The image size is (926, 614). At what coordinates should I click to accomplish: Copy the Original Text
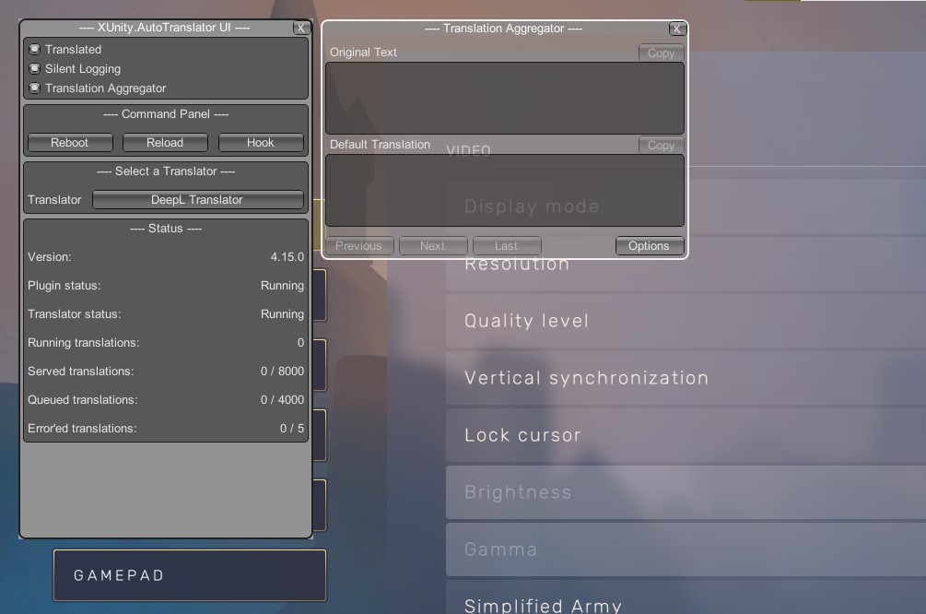(661, 53)
